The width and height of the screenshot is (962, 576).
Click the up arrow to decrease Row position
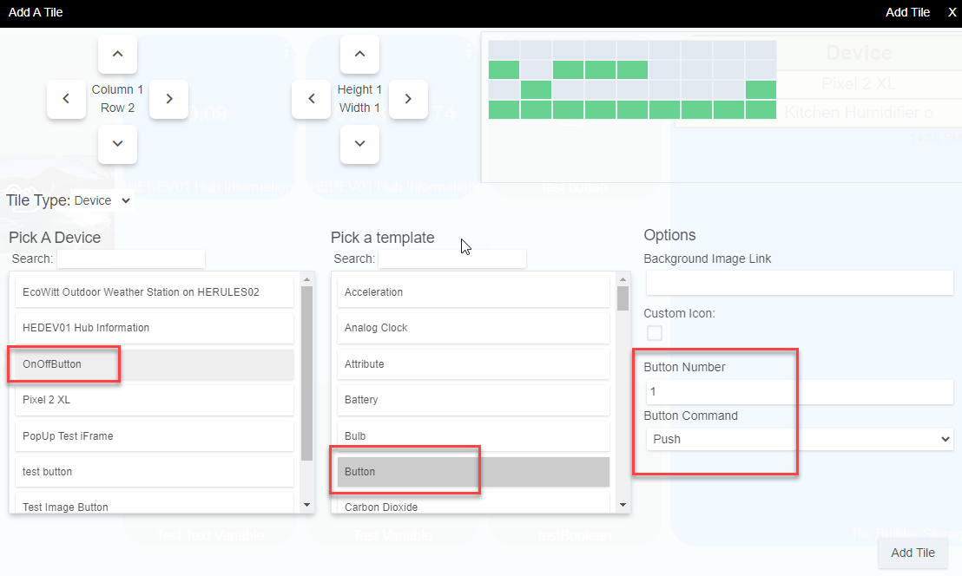117,54
